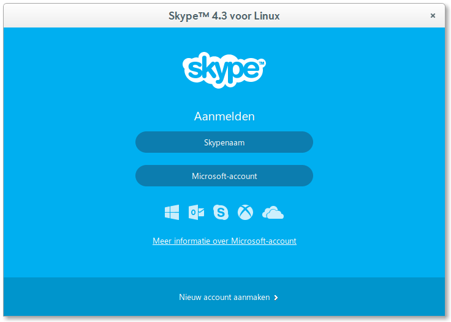Sign in using the Skypenaam button
Image resolution: width=451 pixels, height=322 pixels.
pyautogui.click(x=224, y=142)
